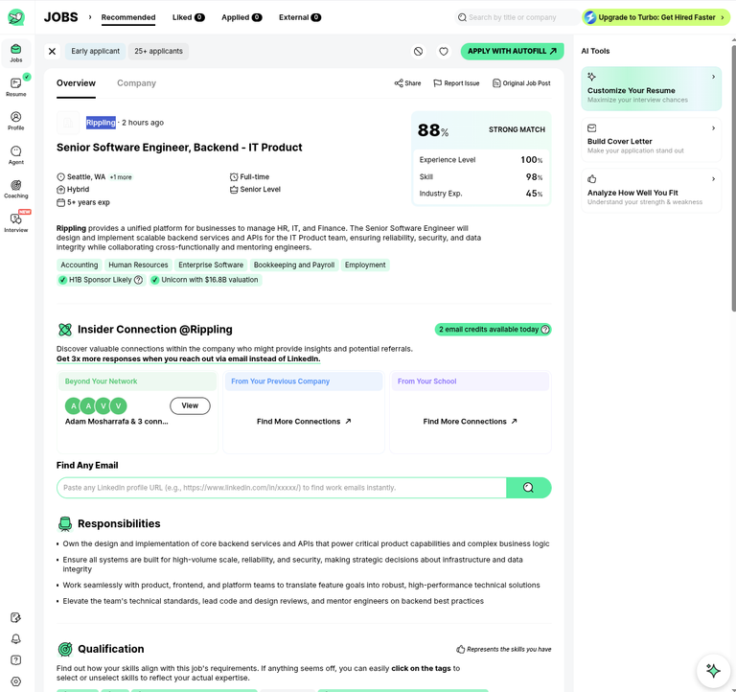Open the Interview sidebar item
Viewport: 736px width, 692px height.
click(16, 222)
